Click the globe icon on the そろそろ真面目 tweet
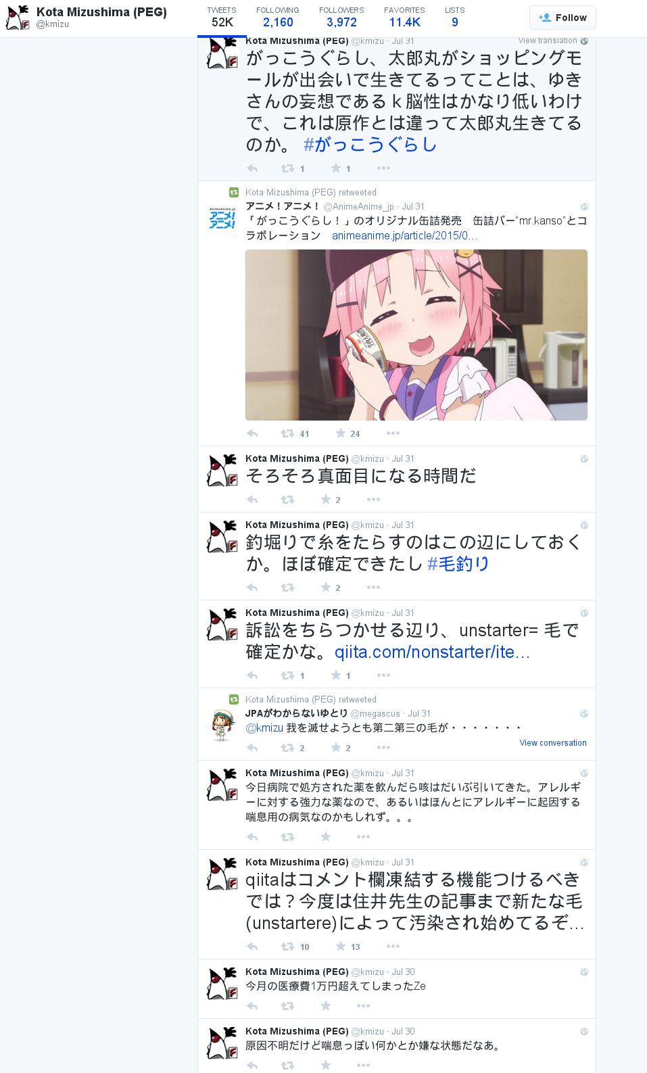The width and height of the screenshot is (647, 1073). coord(584,459)
